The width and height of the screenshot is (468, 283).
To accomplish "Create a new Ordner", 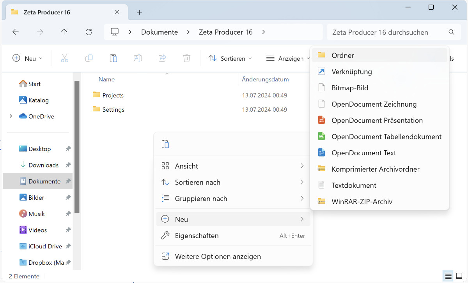I will coord(379,55).
